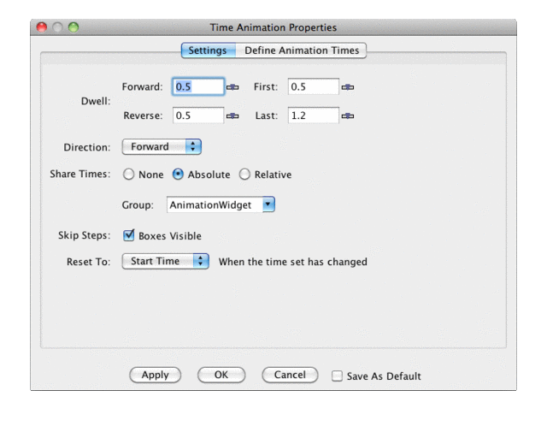Toggle the Boxes Visible checkbox
This screenshot has width=547, height=432.
point(129,235)
